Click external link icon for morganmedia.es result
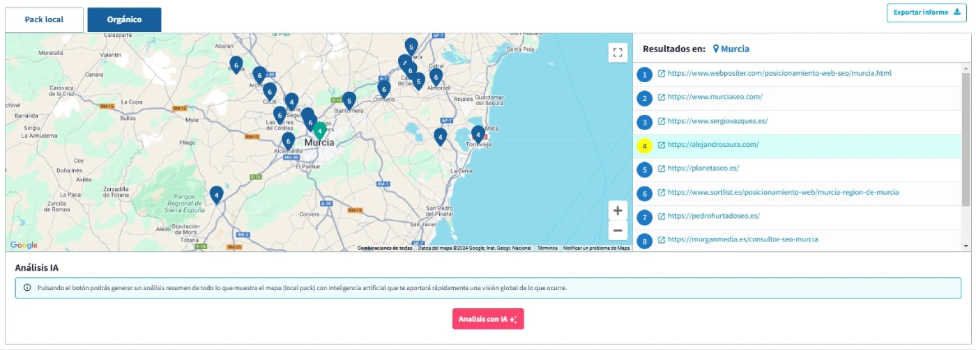The width and height of the screenshot is (976, 350). point(662,239)
